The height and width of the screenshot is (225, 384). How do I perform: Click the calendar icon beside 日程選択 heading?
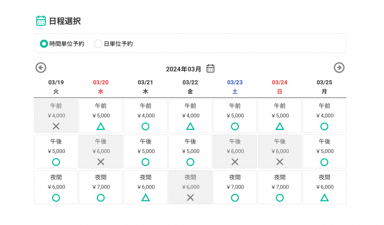[41, 21]
